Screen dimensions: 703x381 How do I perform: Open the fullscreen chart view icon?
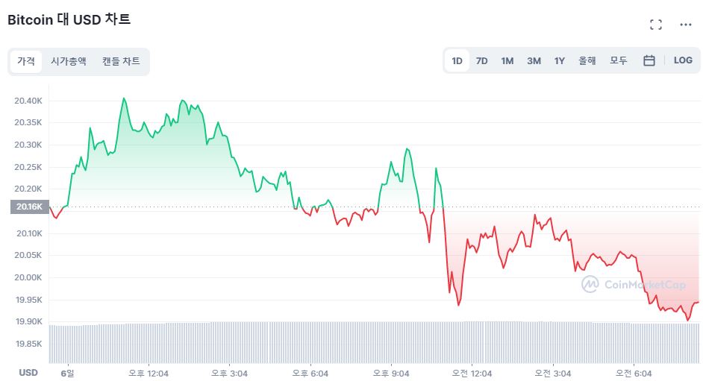[x=656, y=25]
